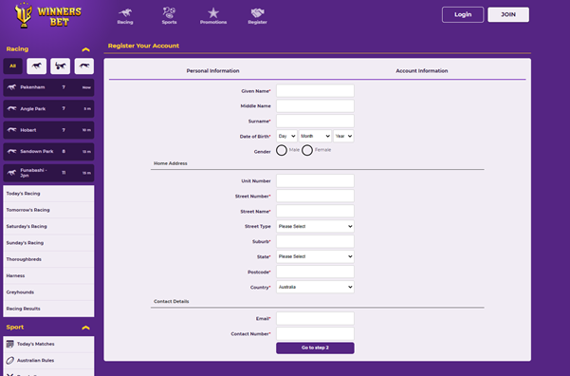570x376 pixels.
Task: Open Racing Results in the sidebar
Action: pos(48,309)
